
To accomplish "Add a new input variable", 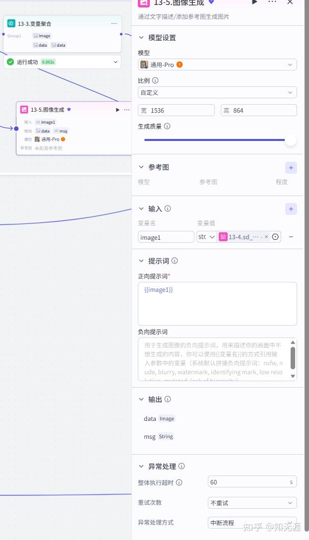I will (x=291, y=209).
